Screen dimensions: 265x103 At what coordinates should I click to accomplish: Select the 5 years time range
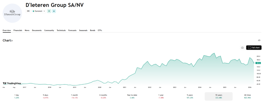[x=190, y=96]
